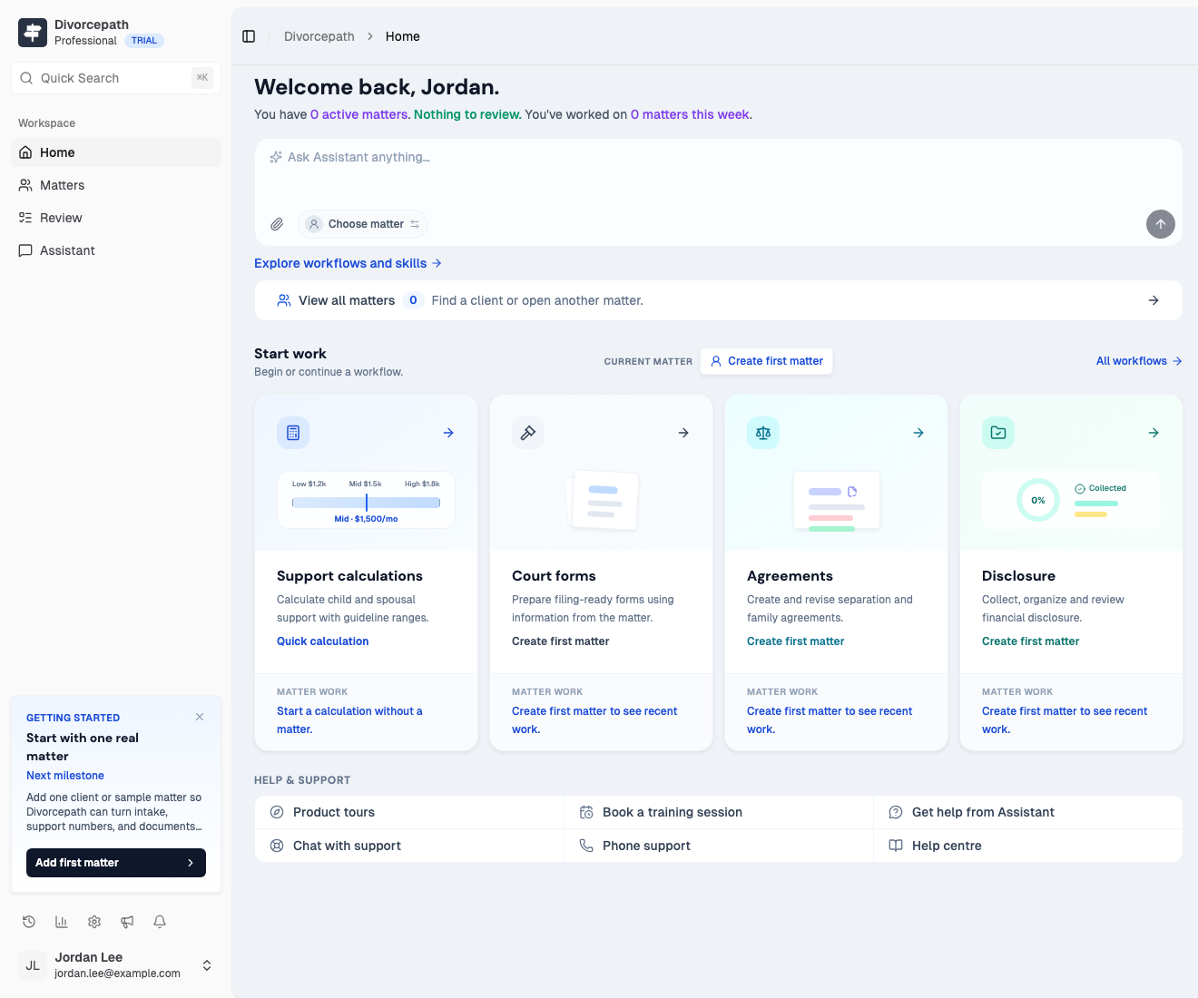The image size is (1198, 998).
Task: Open the All workflows link
Action: point(1139,361)
